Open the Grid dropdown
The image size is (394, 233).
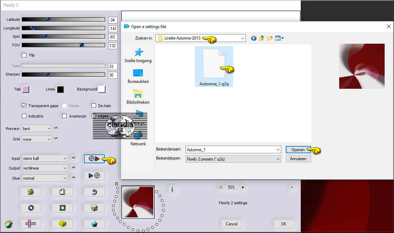[37, 139]
